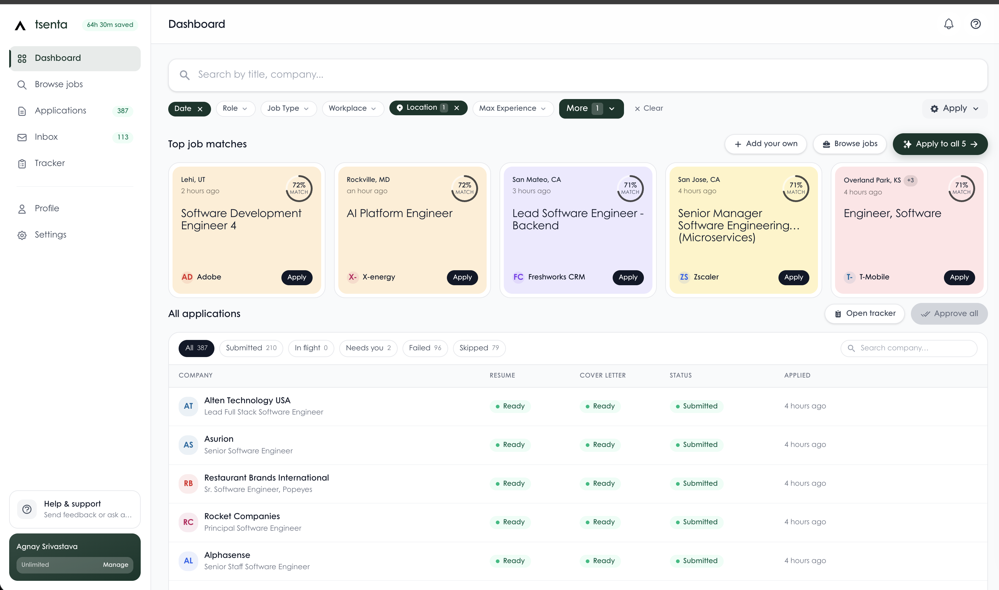Click Approve all button
The image size is (999, 590).
949,314
